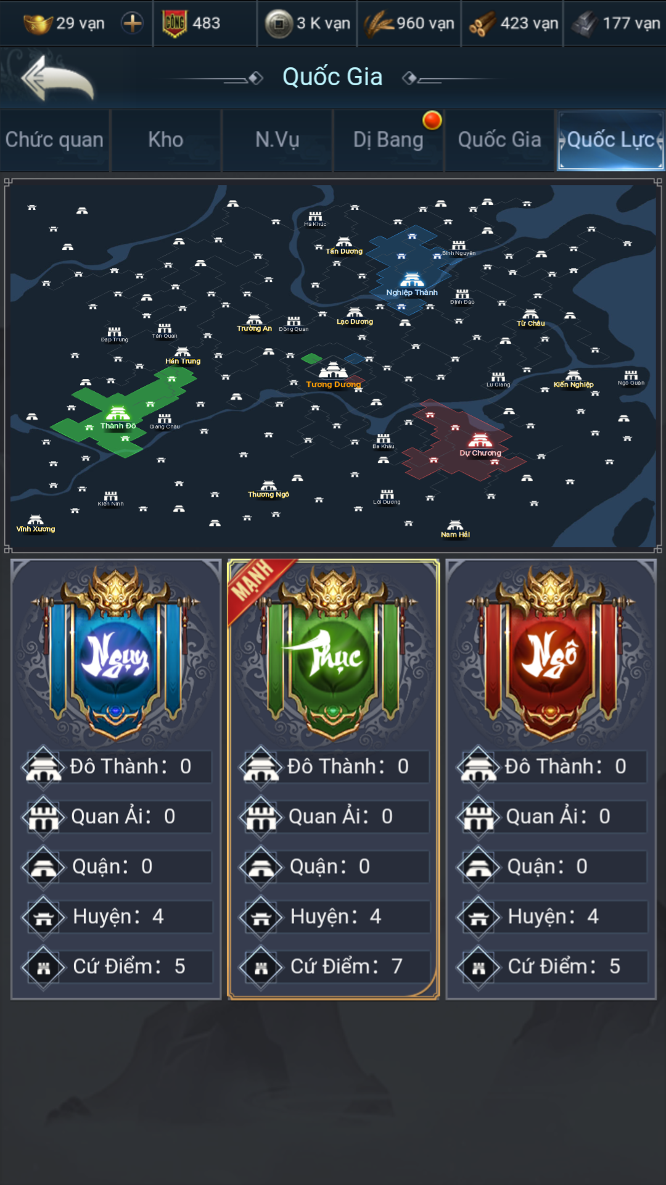Open the N.Vụ tab

[277, 140]
